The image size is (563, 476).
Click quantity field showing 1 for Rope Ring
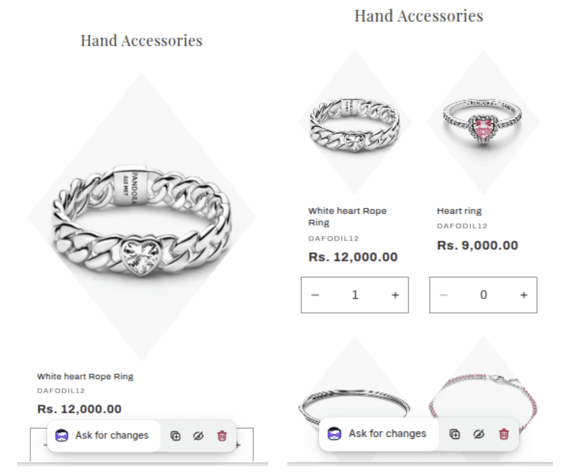355,295
